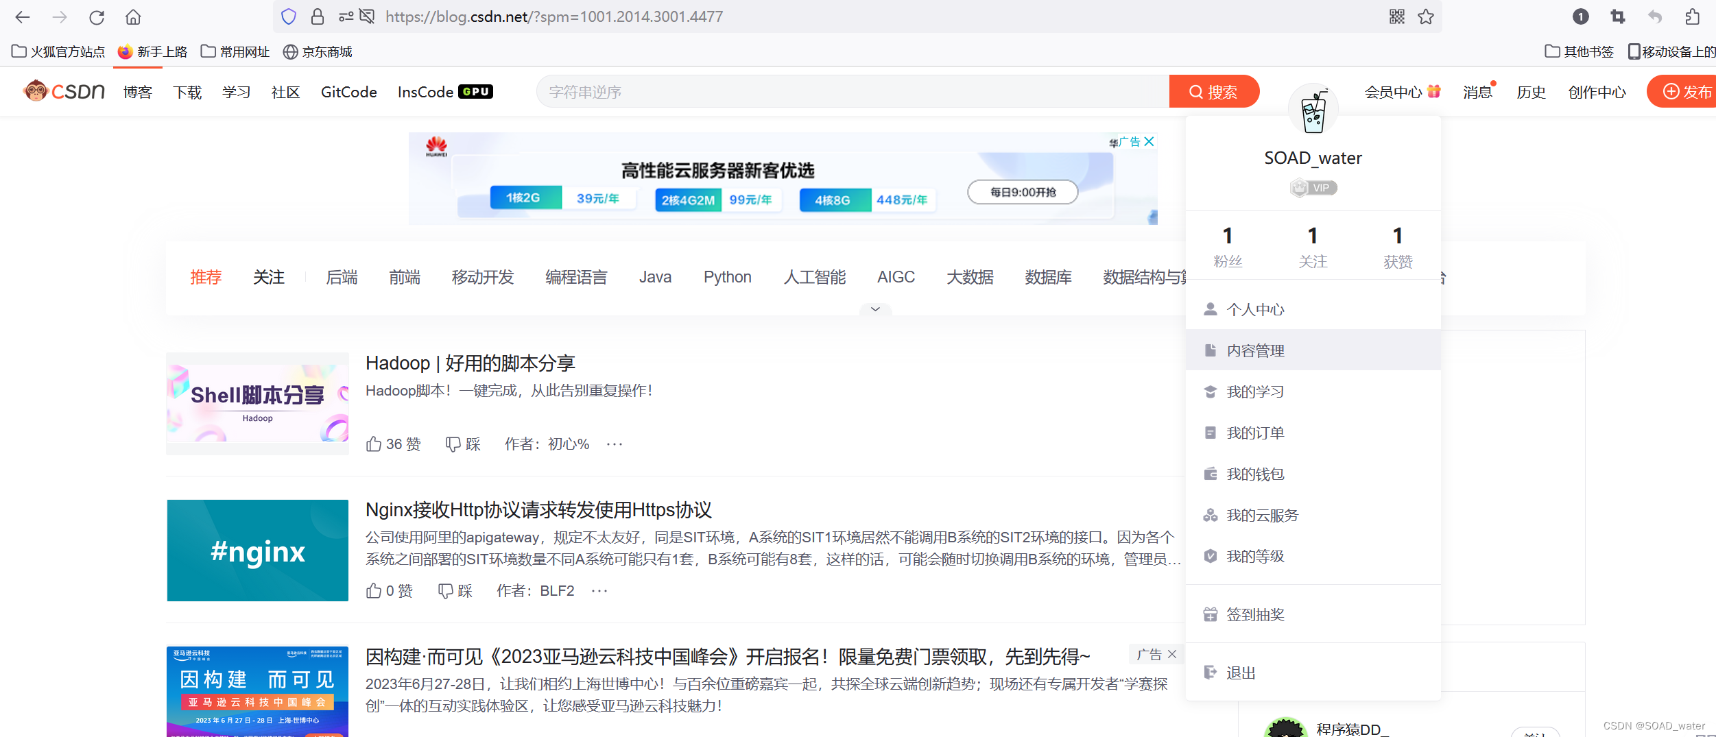Image resolution: width=1716 pixels, height=737 pixels.
Task: Open the Nginx接收Http协议 article title
Action: click(538, 509)
